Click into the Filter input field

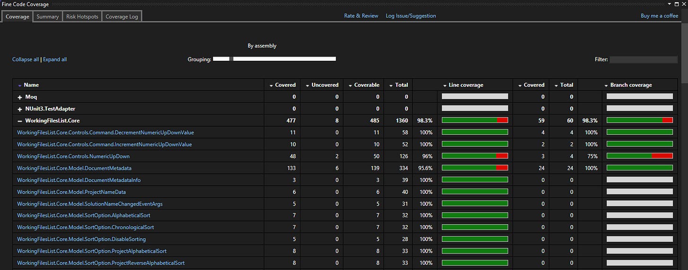pyautogui.click(x=644, y=59)
